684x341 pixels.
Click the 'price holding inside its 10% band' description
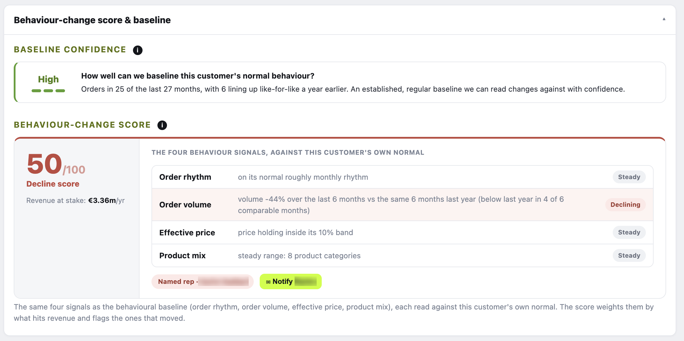pyautogui.click(x=295, y=232)
